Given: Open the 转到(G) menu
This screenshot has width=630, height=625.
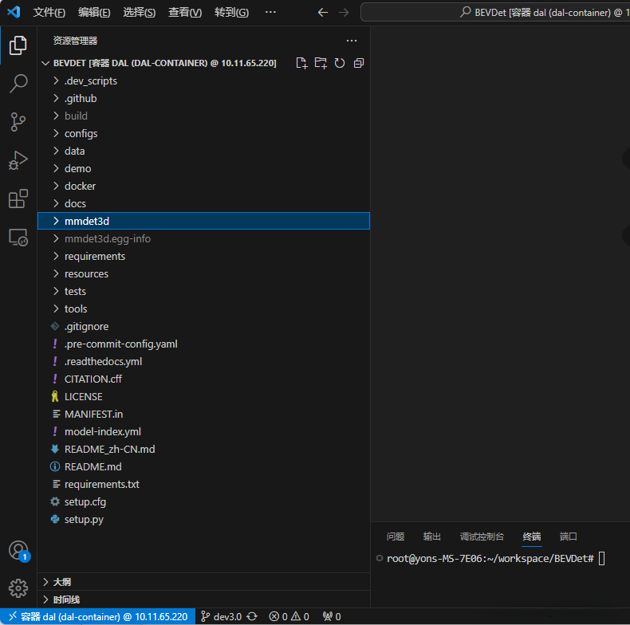Looking at the screenshot, I should 231,13.
